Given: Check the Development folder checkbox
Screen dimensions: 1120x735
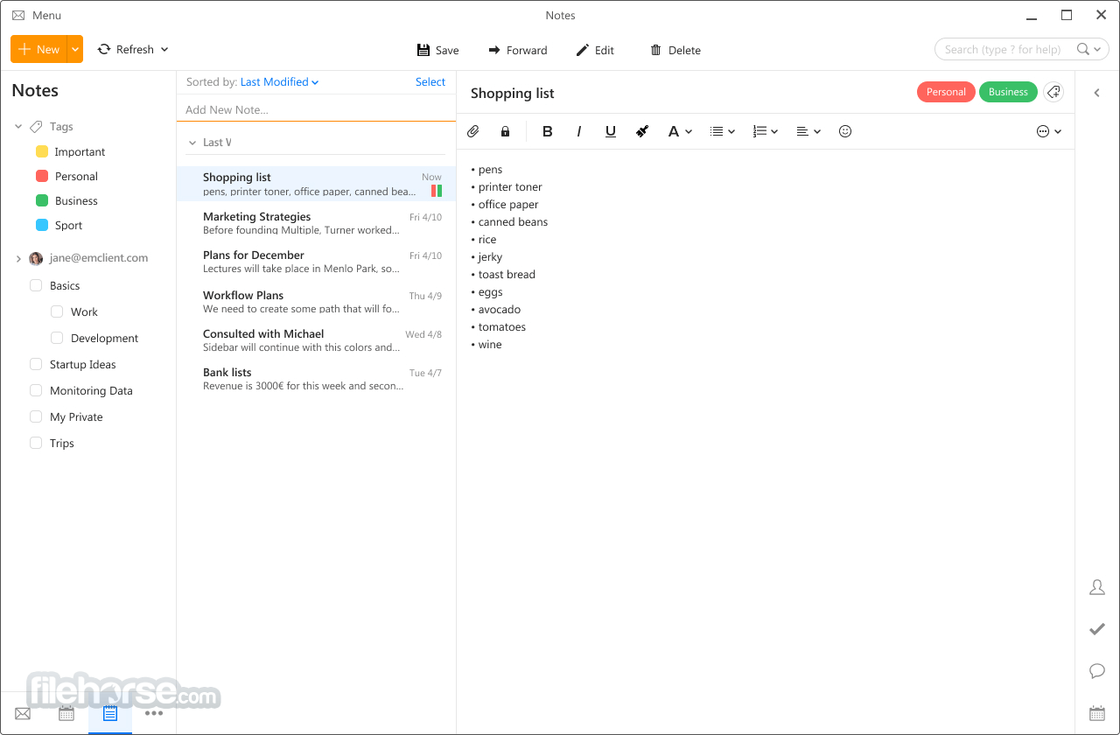Looking at the screenshot, I should pyautogui.click(x=57, y=338).
